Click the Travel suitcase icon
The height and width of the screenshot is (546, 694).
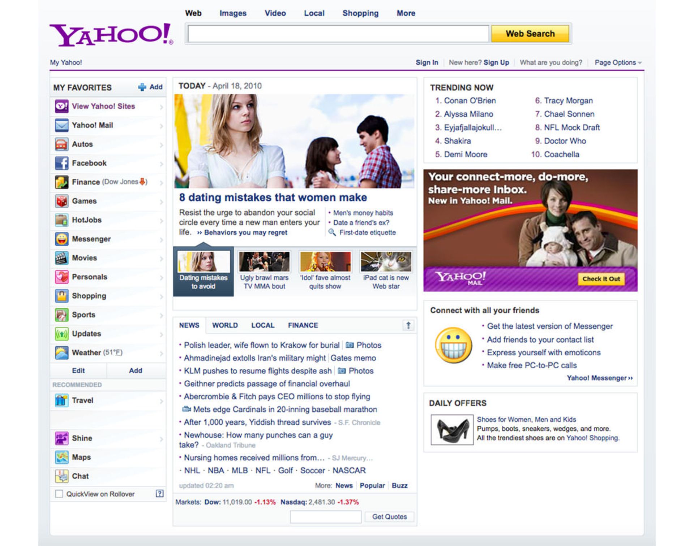[x=61, y=400]
